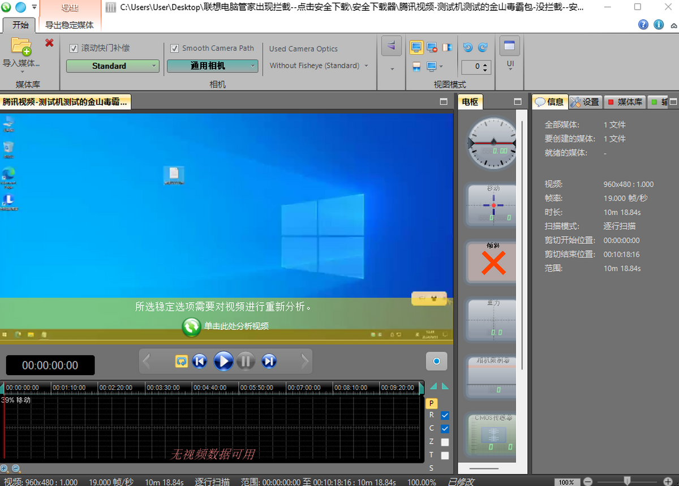Click the blue dot record button
This screenshot has height=486, width=679.
click(x=436, y=361)
